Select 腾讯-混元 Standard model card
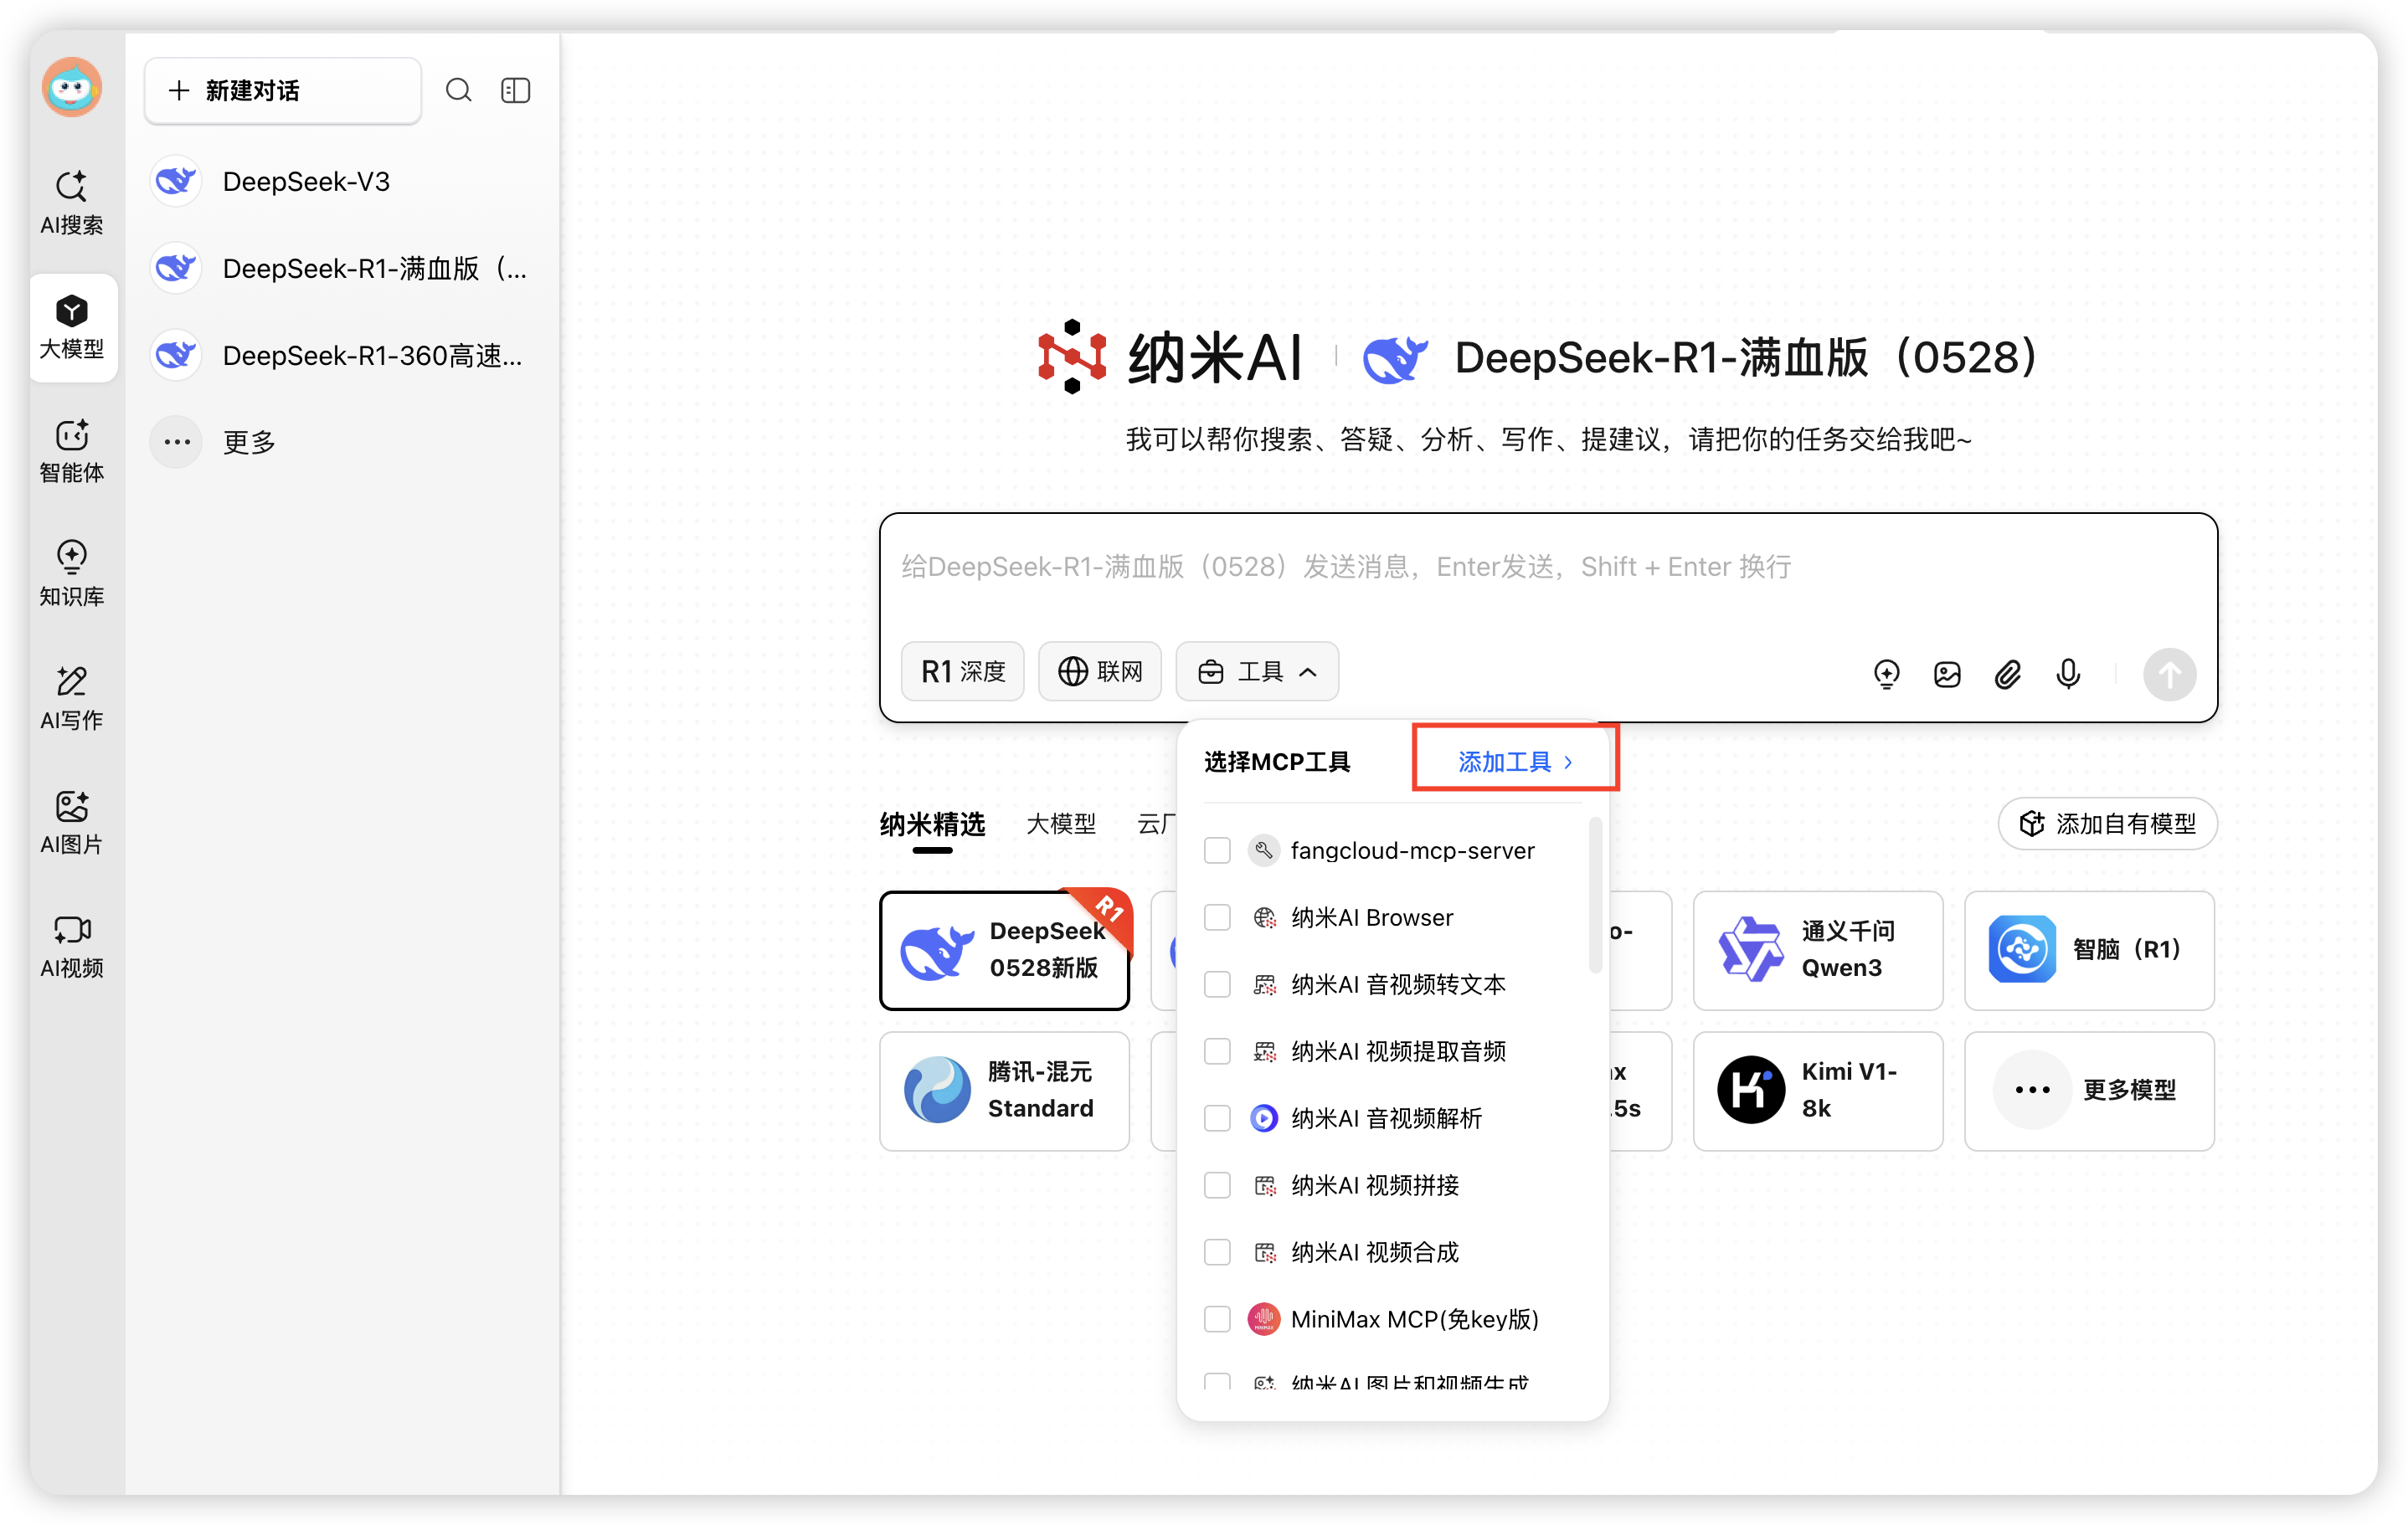 coord(1004,1091)
